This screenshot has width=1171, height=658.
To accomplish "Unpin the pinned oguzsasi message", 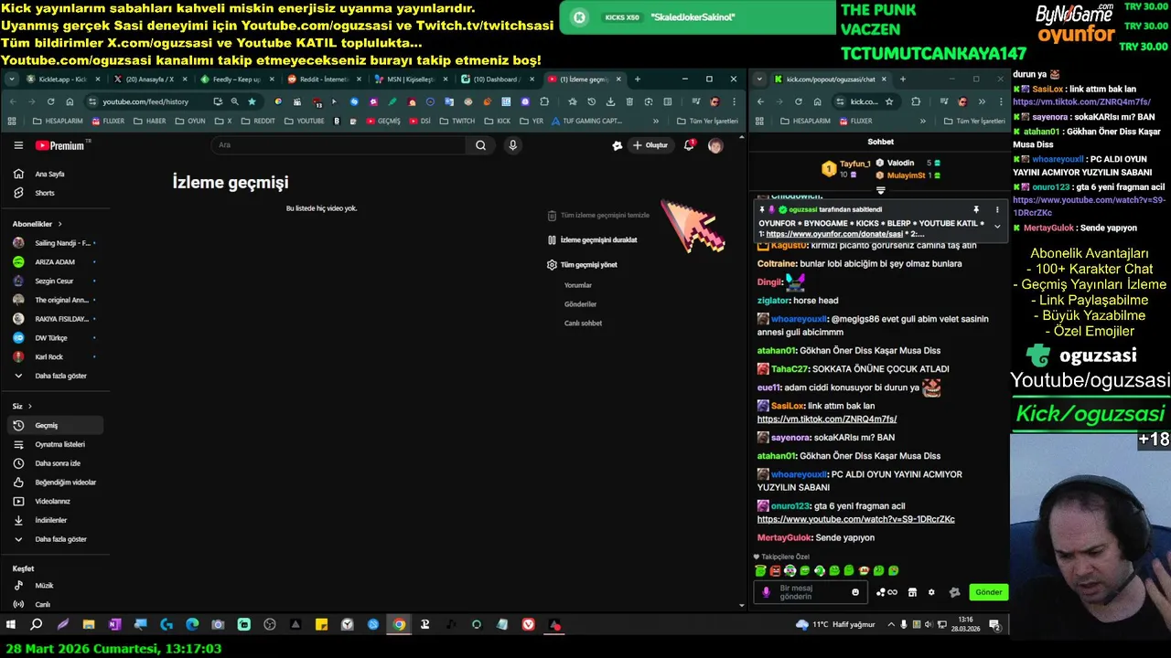I will [976, 209].
